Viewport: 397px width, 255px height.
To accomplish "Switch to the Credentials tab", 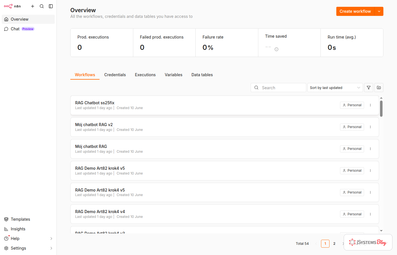I will pos(115,75).
